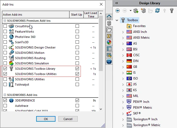The height and width of the screenshot is (128, 177).
Task: Click the add-ins list scroll up arrow
Action: tap(101, 14)
